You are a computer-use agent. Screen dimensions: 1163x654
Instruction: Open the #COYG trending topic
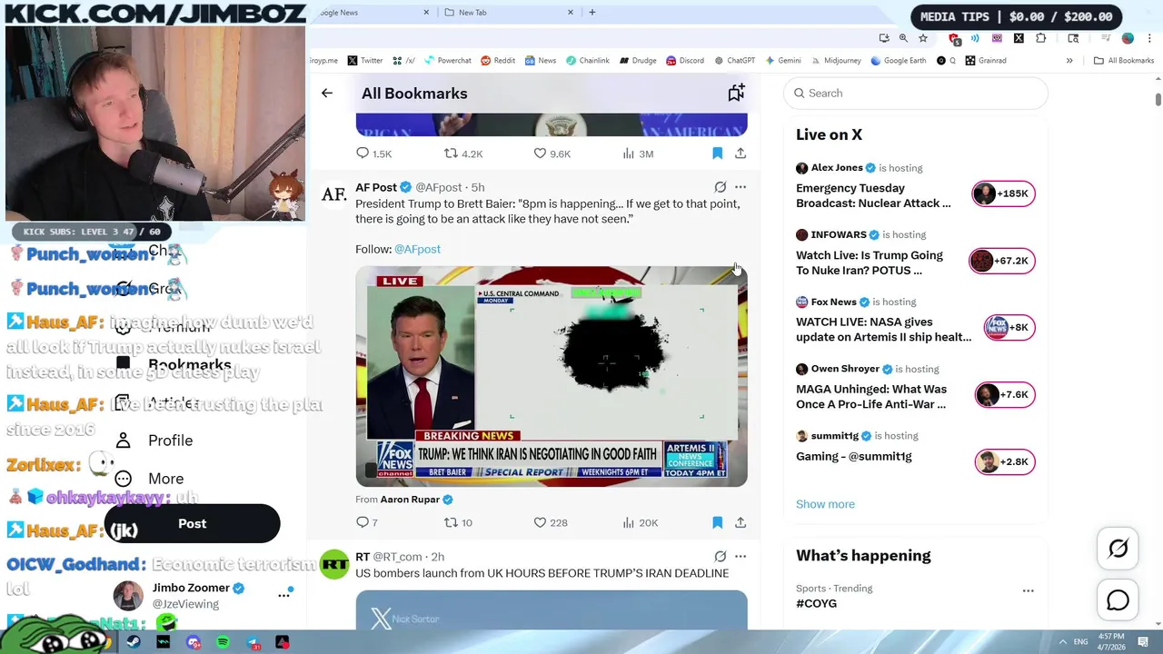click(x=816, y=603)
